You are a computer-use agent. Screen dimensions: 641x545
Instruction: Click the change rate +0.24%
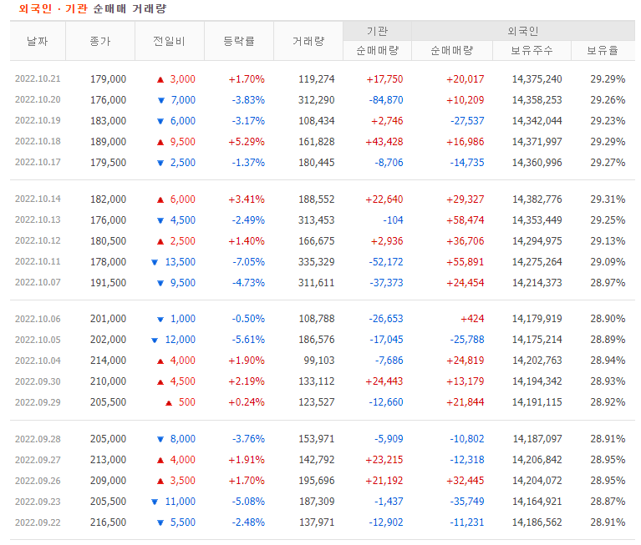[x=247, y=402]
